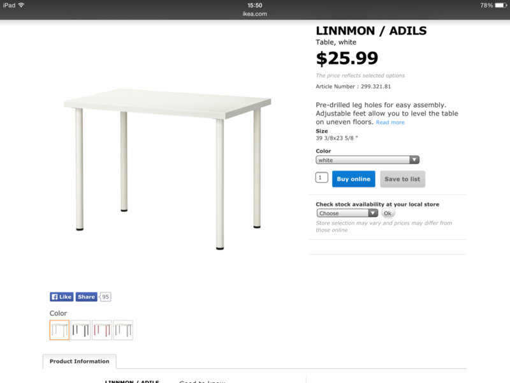Click the Facebook Share button
This screenshot has height=383, width=510.
click(x=86, y=297)
